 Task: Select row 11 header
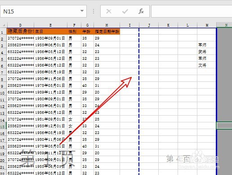(x=3, y=99)
